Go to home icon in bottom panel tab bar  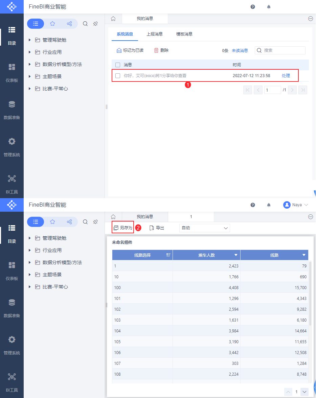pyautogui.click(x=113, y=216)
